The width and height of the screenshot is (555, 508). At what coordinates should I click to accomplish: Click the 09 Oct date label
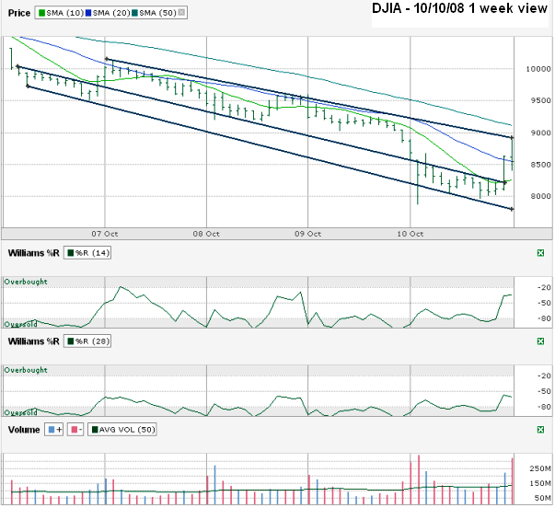(x=308, y=234)
